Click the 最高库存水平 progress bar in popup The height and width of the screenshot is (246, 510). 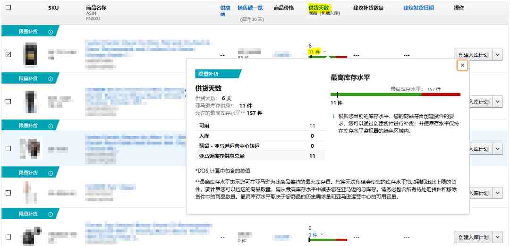coord(395,94)
